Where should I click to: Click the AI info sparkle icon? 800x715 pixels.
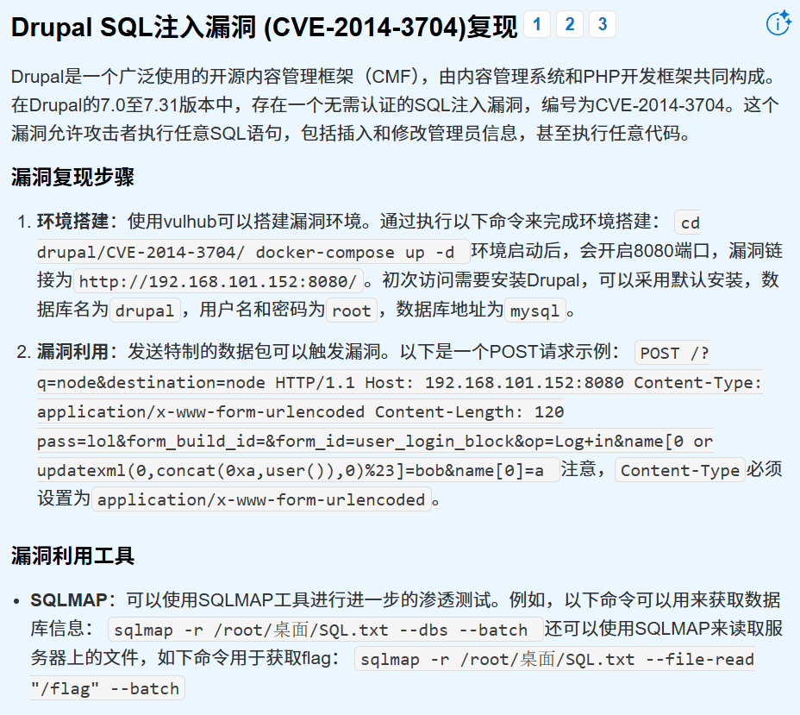[778, 23]
